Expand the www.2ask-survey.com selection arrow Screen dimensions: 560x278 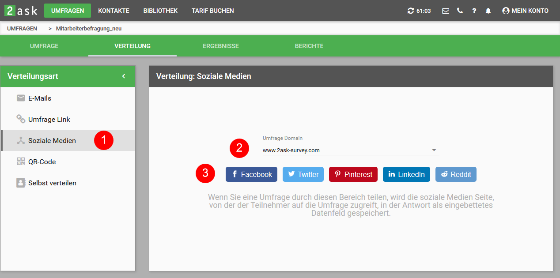[433, 150]
